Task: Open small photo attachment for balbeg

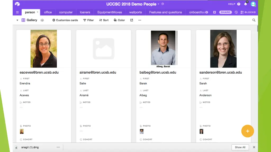Action: tap(142, 131)
